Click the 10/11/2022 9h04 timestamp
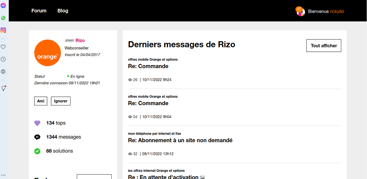 pos(157,117)
